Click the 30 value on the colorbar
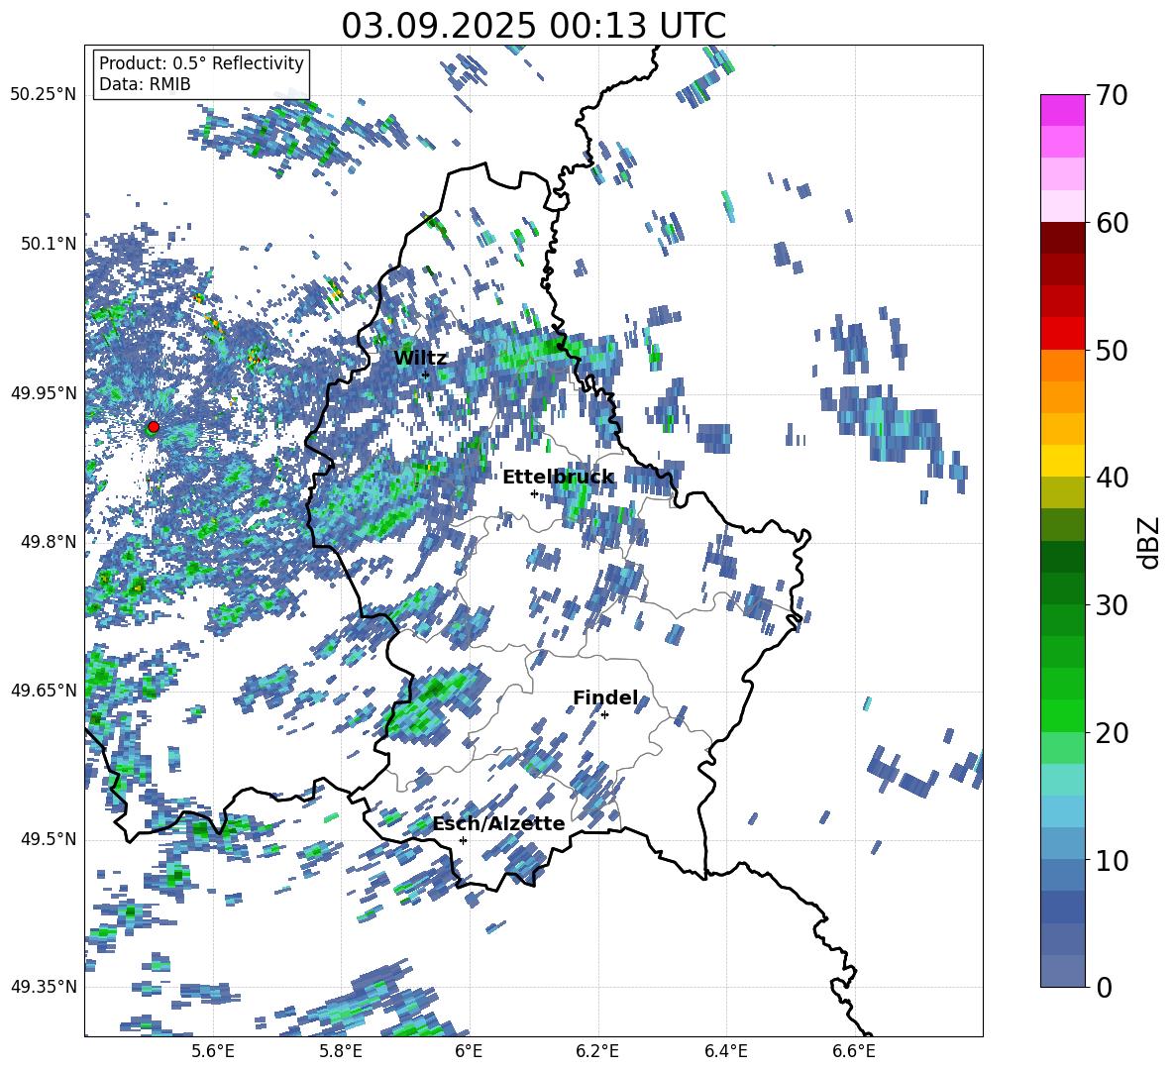Screen dimensions: 1173x1071 (1112, 604)
